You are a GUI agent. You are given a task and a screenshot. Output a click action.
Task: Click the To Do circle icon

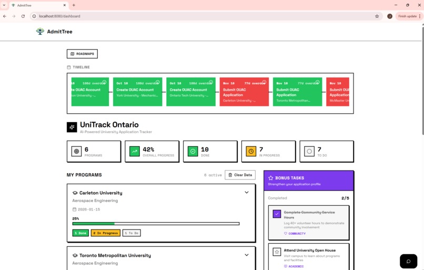coord(309,152)
